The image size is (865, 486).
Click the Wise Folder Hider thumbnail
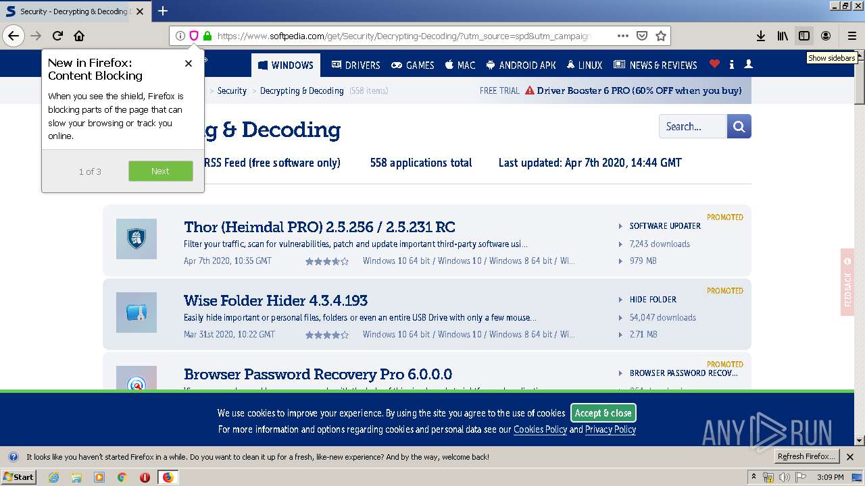tap(137, 313)
